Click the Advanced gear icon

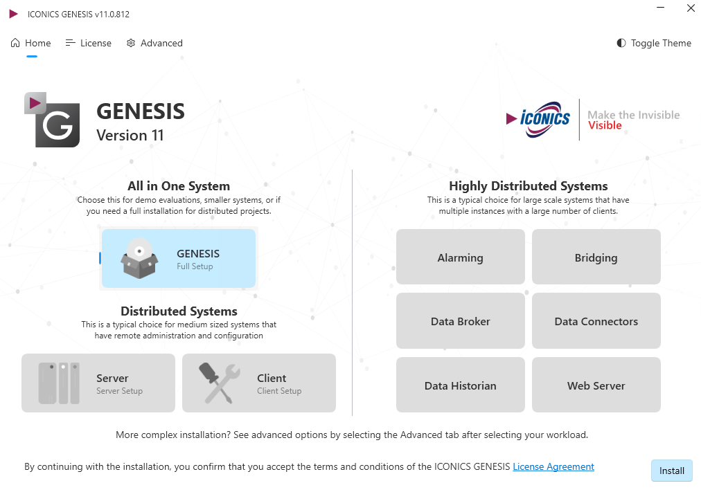tap(130, 43)
